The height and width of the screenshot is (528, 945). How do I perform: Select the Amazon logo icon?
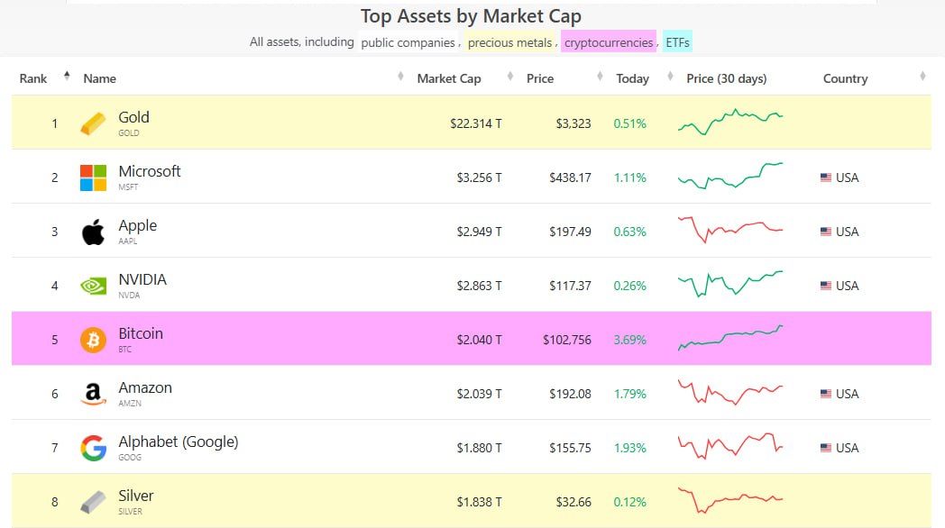pos(94,393)
